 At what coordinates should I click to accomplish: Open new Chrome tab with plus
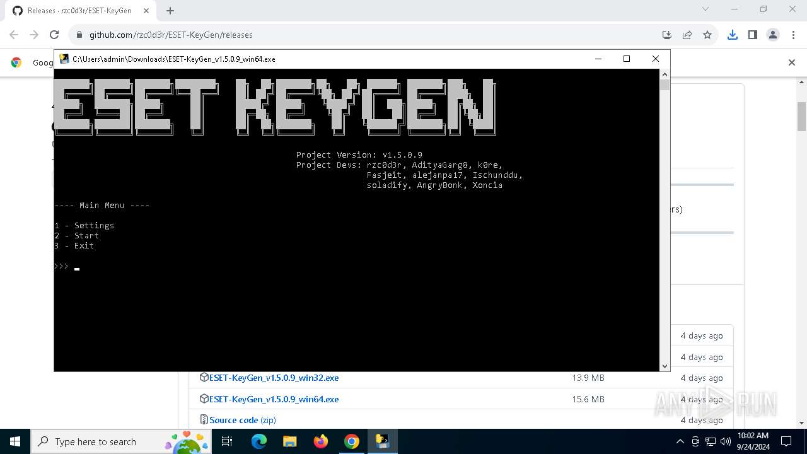(x=170, y=10)
